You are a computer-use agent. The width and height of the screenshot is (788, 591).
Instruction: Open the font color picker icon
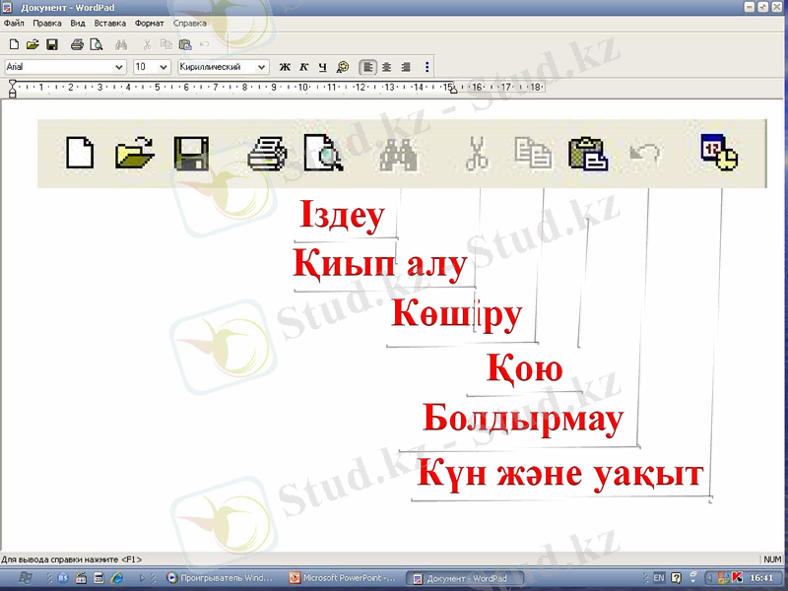pos(341,67)
